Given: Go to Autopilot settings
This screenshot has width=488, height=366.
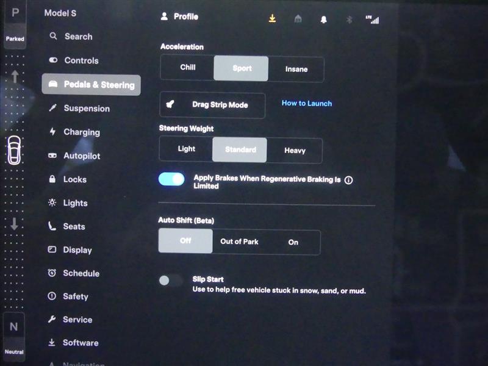Looking at the screenshot, I should click(81, 156).
